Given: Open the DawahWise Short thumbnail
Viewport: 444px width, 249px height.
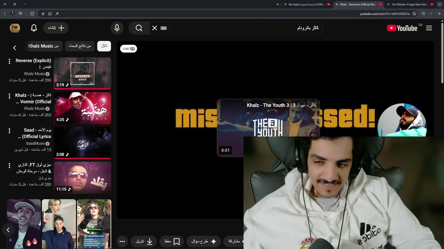Looking at the screenshot, I should click(x=94, y=224).
